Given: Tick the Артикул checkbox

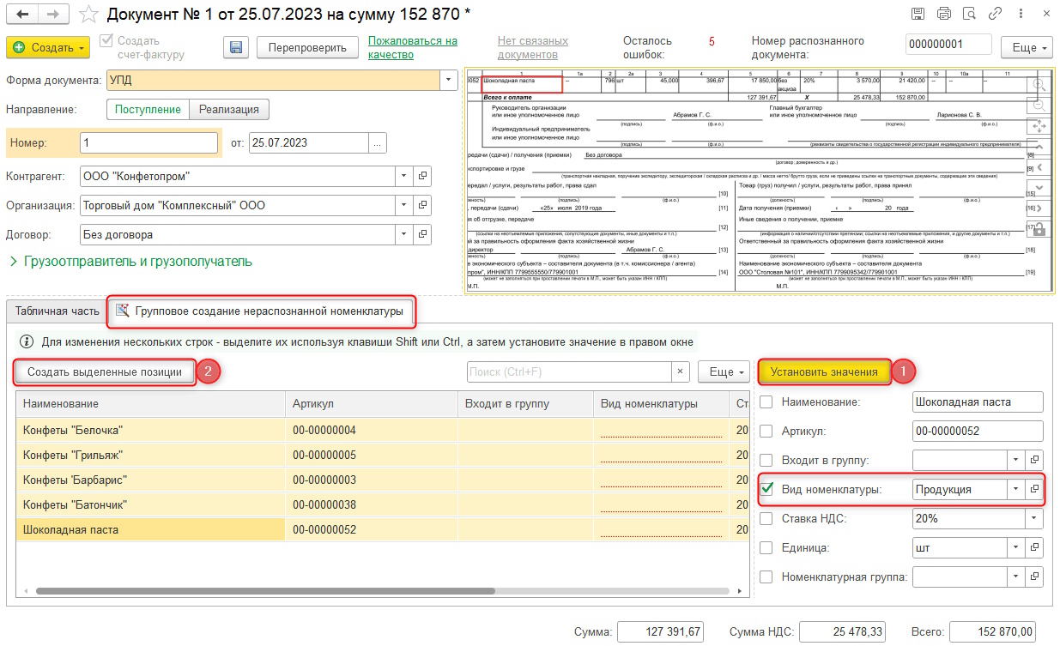Looking at the screenshot, I should pos(766,431).
